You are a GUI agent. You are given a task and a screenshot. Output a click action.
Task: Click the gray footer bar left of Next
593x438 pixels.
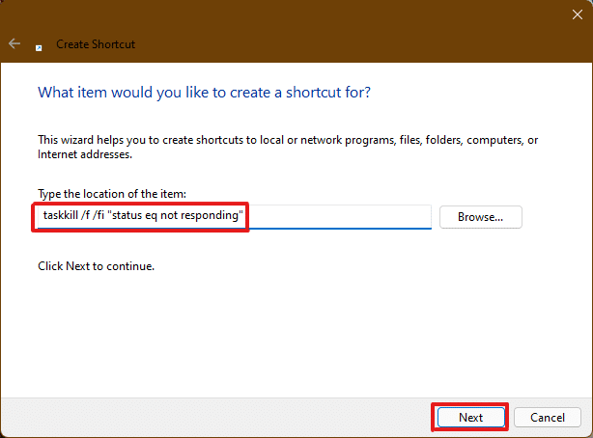pos(215,417)
